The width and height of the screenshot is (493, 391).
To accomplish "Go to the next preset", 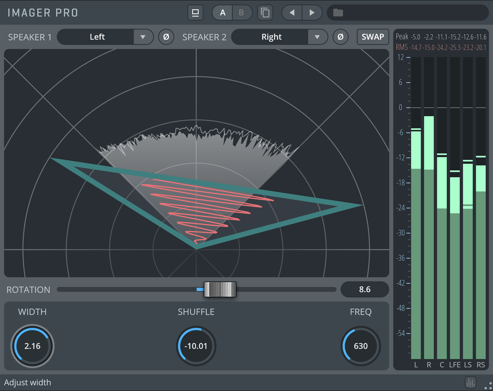I will point(312,13).
